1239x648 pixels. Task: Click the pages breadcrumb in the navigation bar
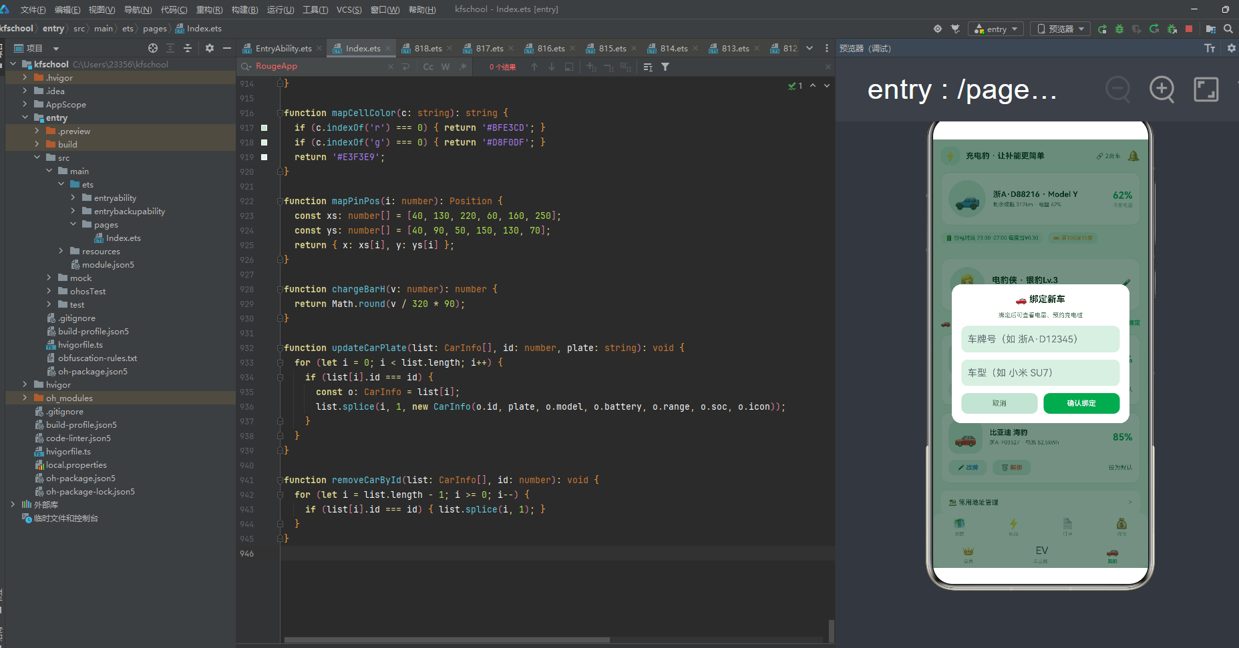155,29
